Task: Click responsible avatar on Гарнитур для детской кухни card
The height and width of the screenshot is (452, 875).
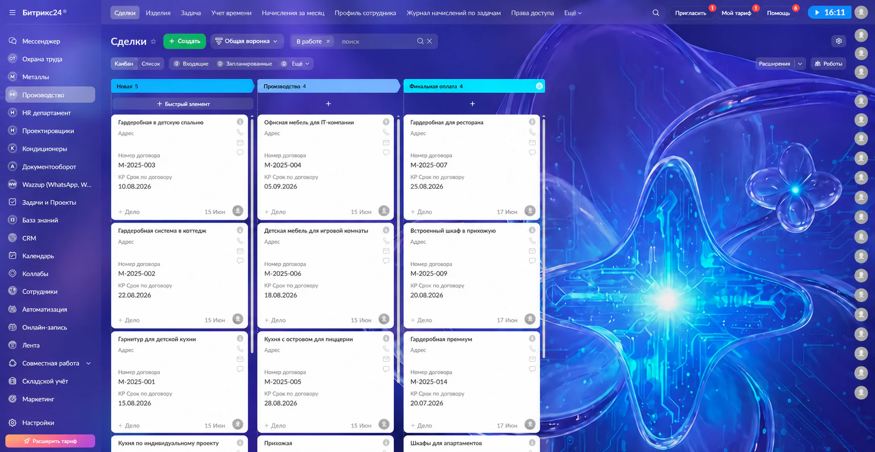Action: 238,424
